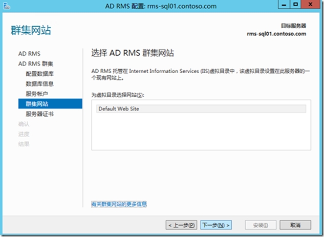This screenshot has height=237, width=324.
Task: Open the AD RMS step in sidebar
Action: pyautogui.click(x=29, y=54)
